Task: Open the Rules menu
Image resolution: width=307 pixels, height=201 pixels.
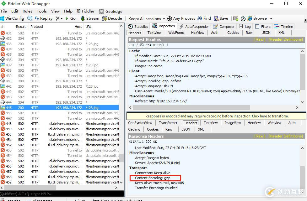Action: (27, 11)
